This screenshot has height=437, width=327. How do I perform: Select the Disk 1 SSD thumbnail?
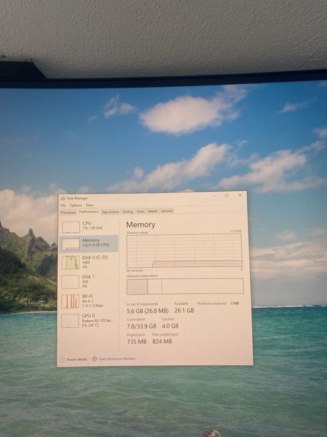coord(70,282)
